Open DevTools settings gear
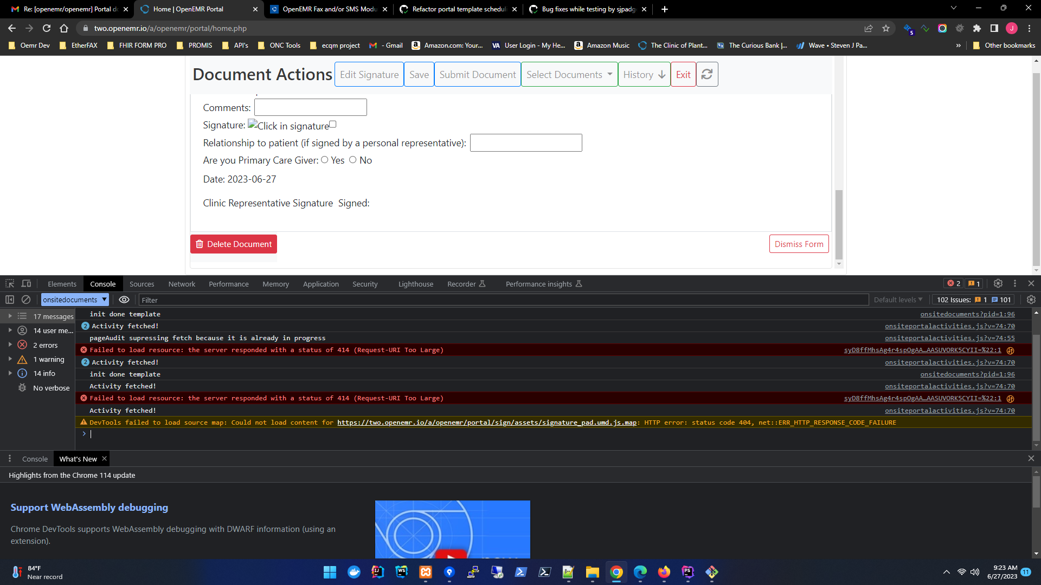Viewport: 1041px width, 585px height. point(998,283)
